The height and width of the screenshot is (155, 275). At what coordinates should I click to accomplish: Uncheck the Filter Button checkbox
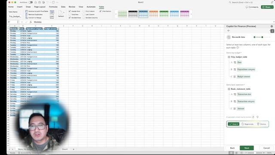pyautogui.click(x=100, y=11)
